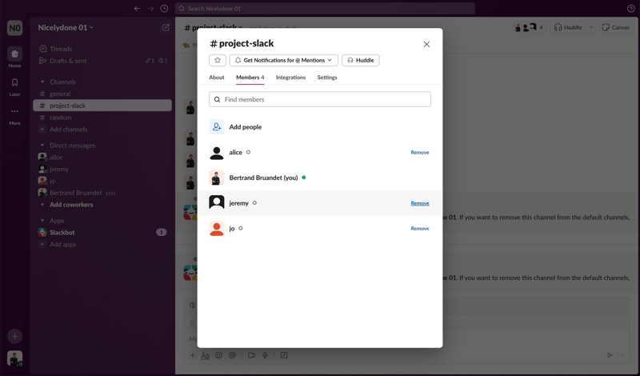The image size is (640, 376).
Task: Choose the Add people label
Action: point(246,127)
